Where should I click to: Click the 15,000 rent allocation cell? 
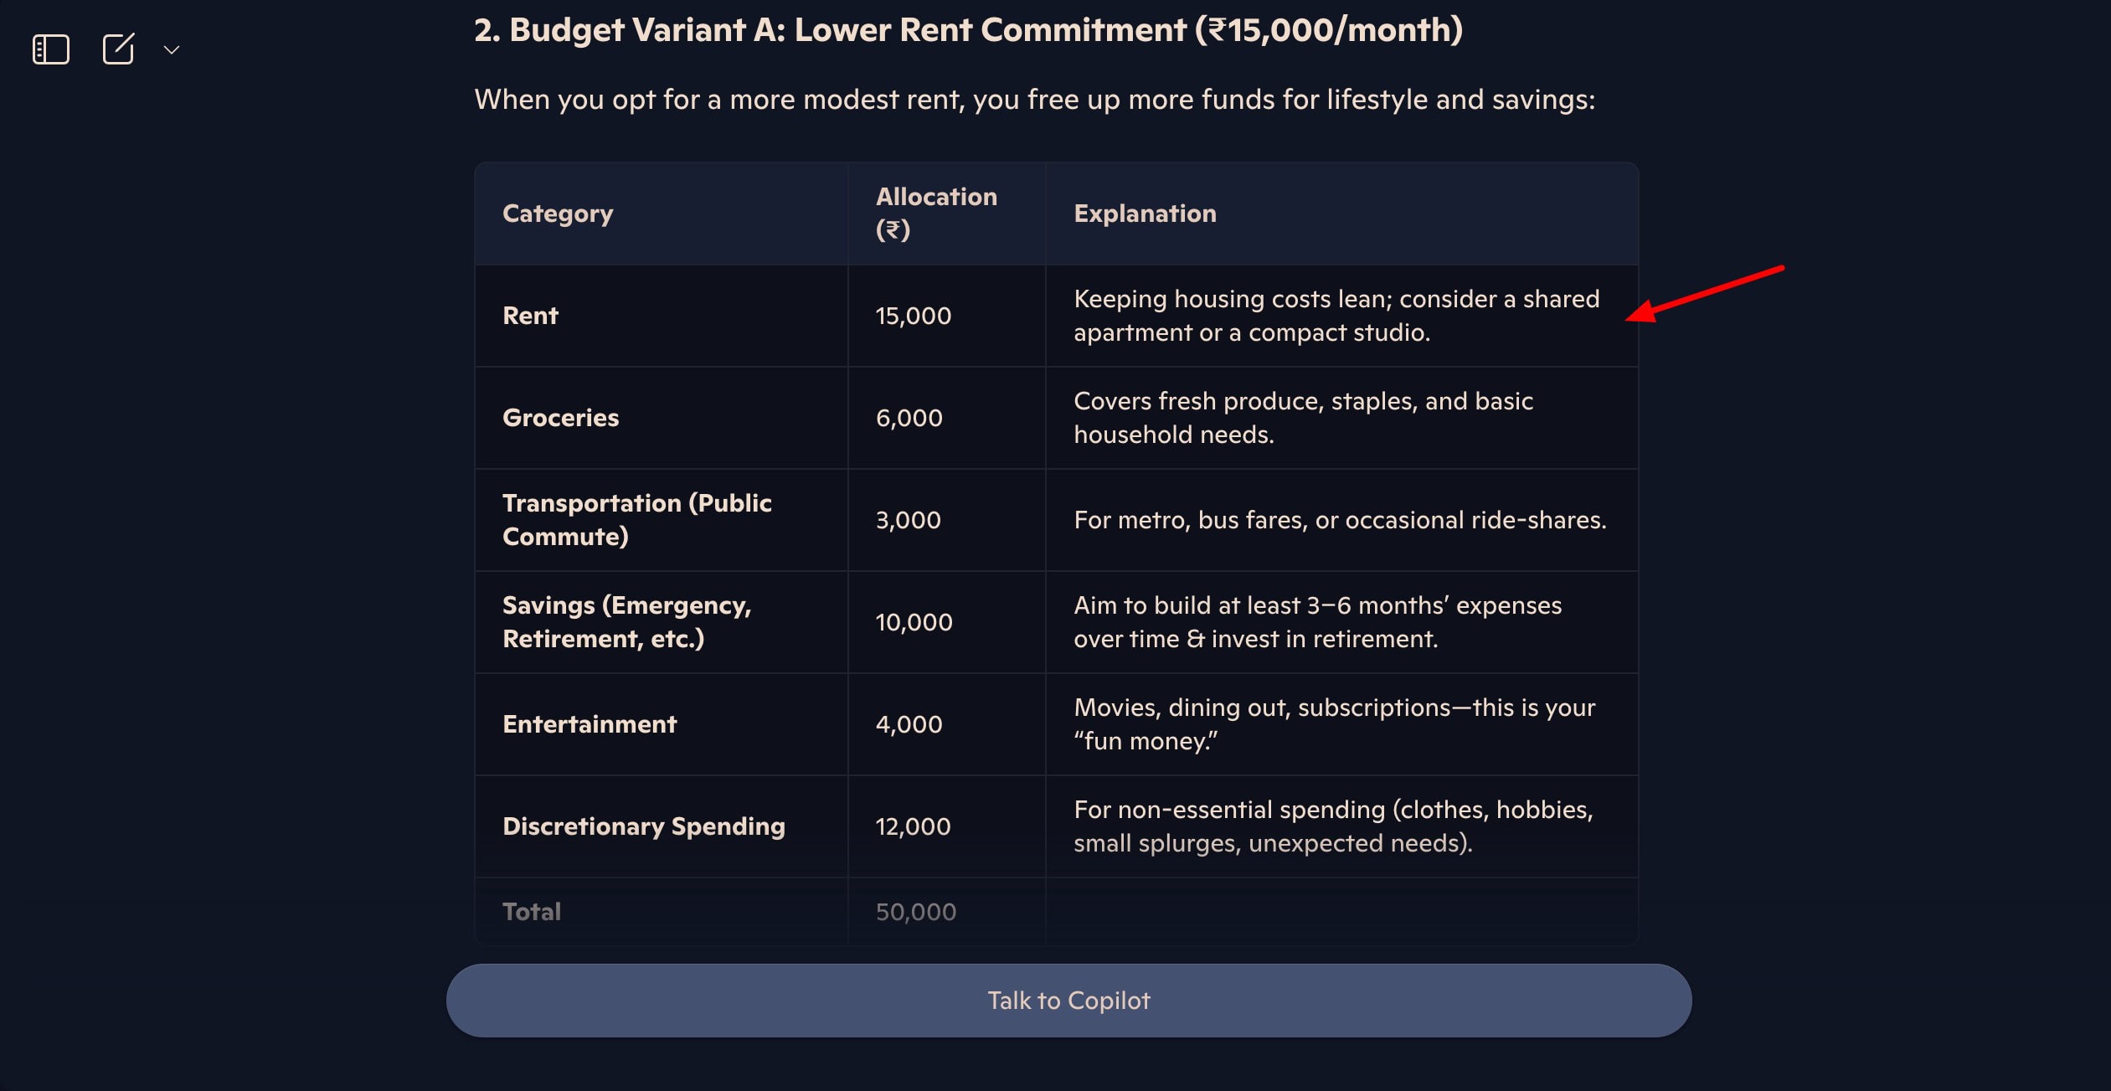coord(913,316)
